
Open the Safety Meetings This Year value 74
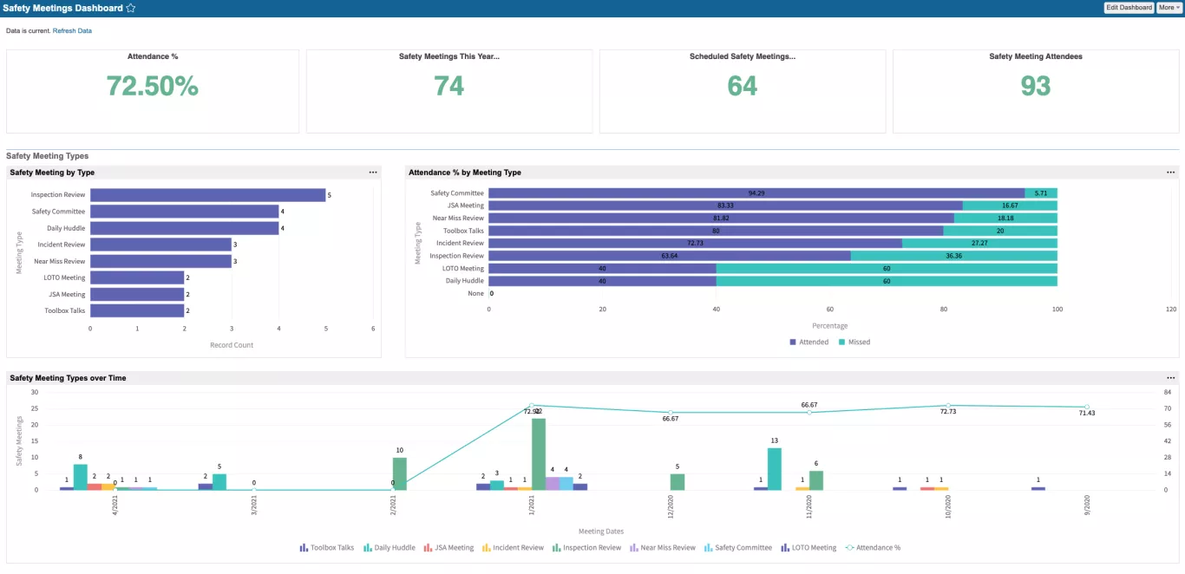[x=449, y=86]
